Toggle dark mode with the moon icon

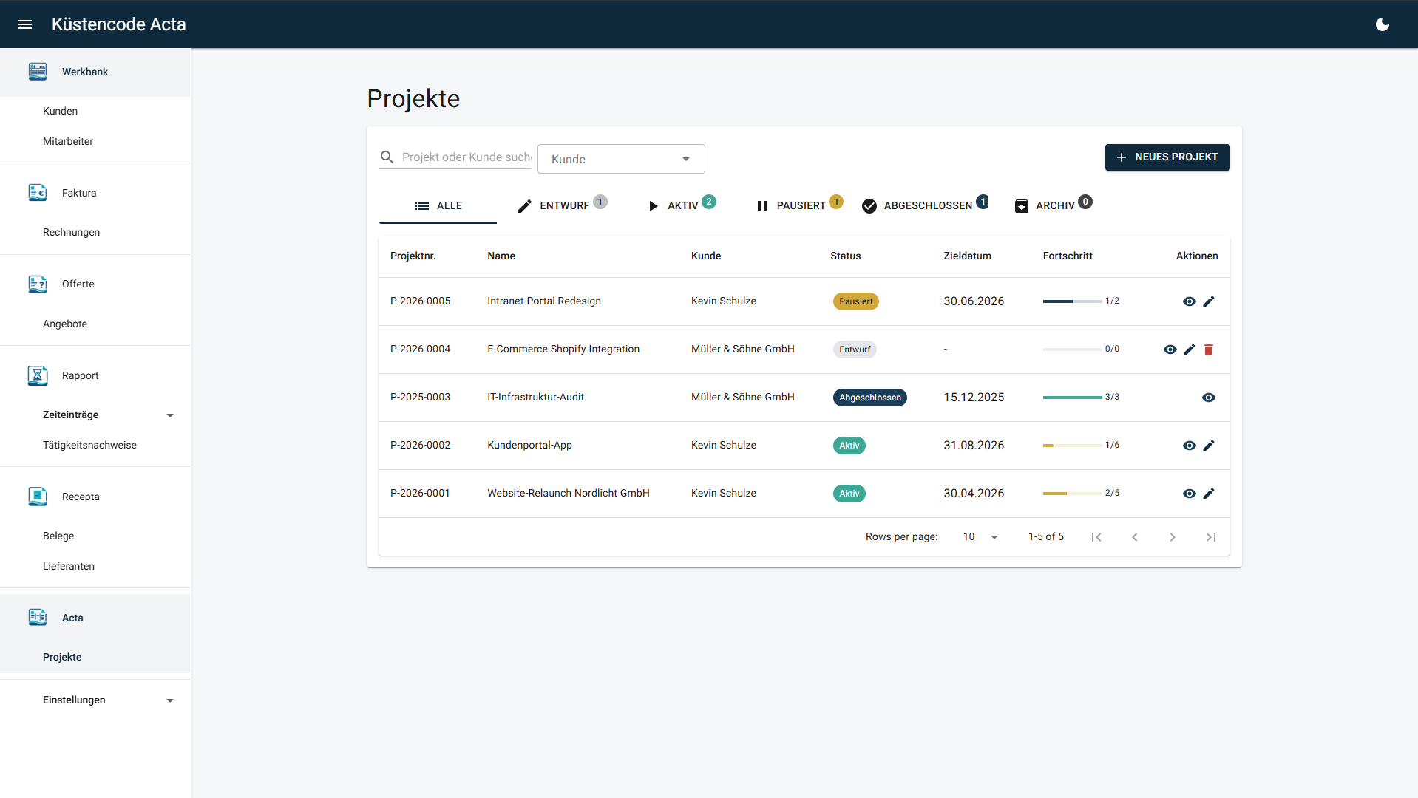click(1382, 24)
